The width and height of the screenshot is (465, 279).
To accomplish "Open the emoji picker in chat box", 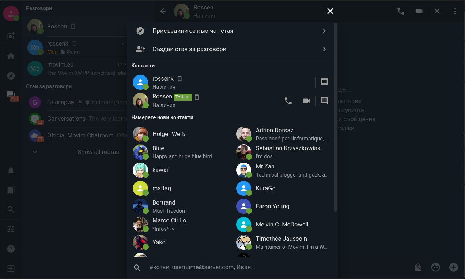I will pos(435,267).
